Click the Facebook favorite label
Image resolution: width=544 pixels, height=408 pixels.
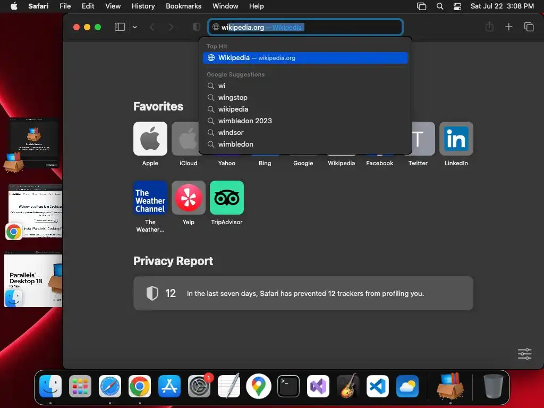coord(379,163)
